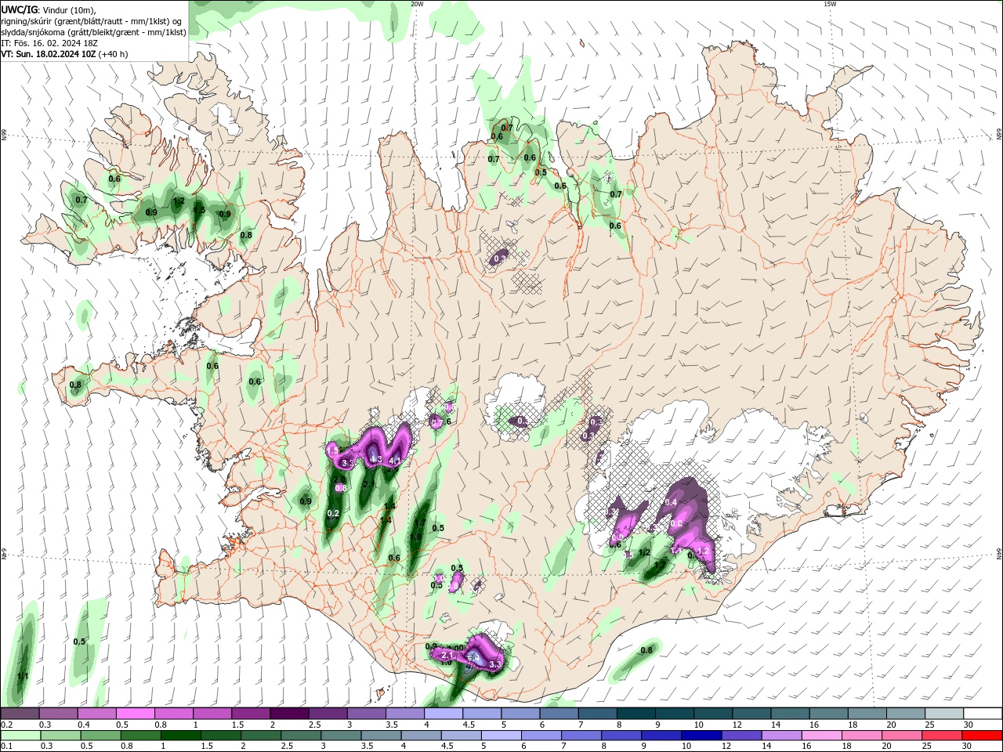
Task: Select the bottom-row dark blue swatch between 10 and 12
Action: pos(701,736)
